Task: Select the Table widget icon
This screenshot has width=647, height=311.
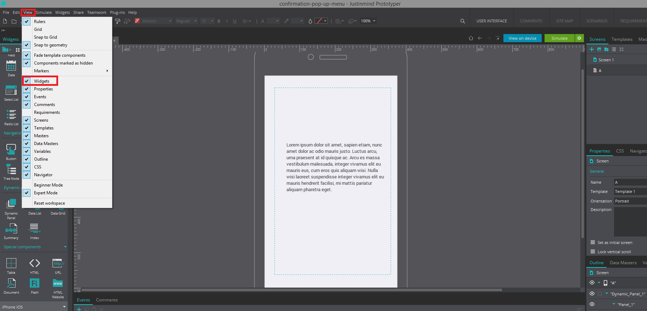Action: 11,263
